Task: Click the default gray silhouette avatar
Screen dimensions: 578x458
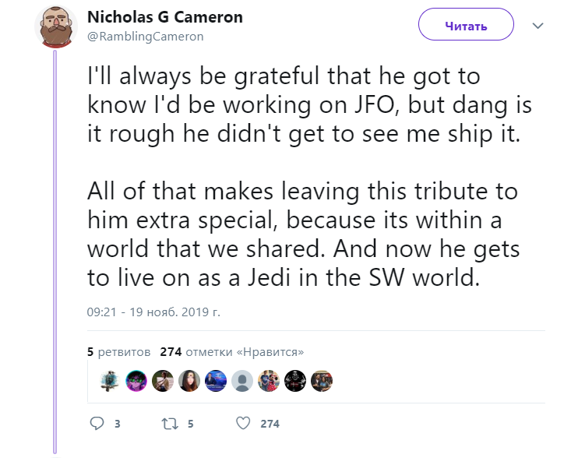Action: tap(242, 380)
